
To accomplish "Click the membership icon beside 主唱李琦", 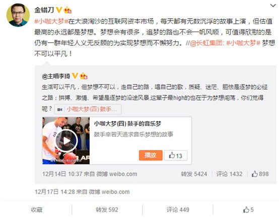I will (84, 76).
